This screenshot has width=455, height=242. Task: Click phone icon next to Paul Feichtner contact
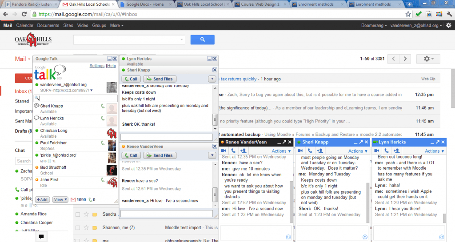pyautogui.click(x=103, y=143)
